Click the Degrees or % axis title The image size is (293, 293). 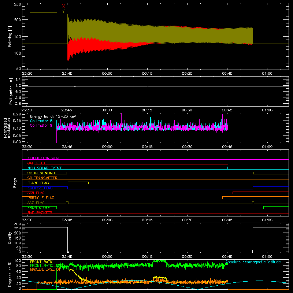(x=10, y=274)
